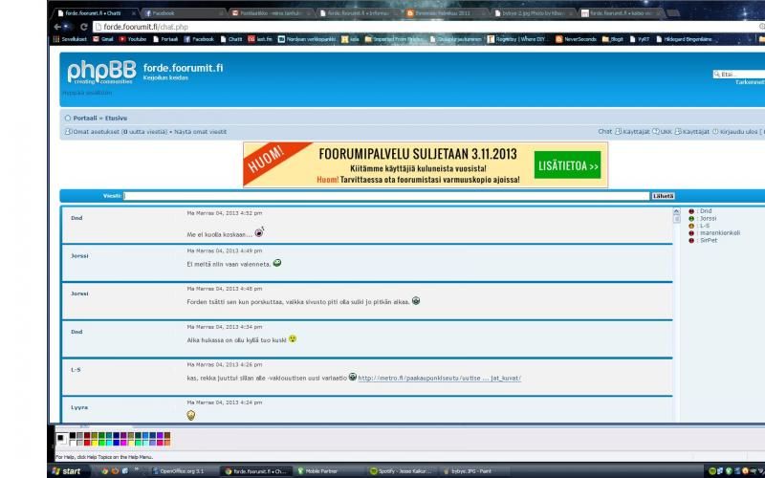Open the metro.fi link in L-S's message
The width and height of the screenshot is (765, 478).
pyautogui.click(x=440, y=378)
